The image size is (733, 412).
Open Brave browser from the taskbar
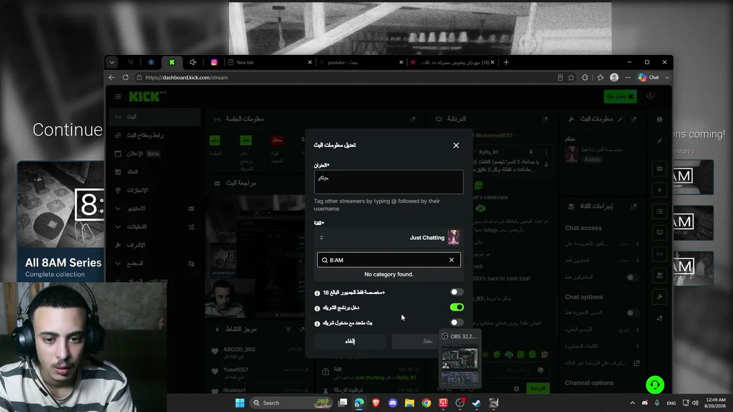(x=376, y=403)
